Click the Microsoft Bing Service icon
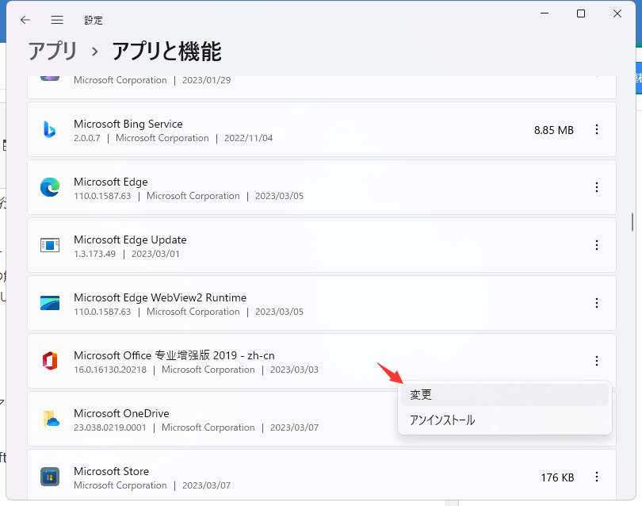 (49, 130)
